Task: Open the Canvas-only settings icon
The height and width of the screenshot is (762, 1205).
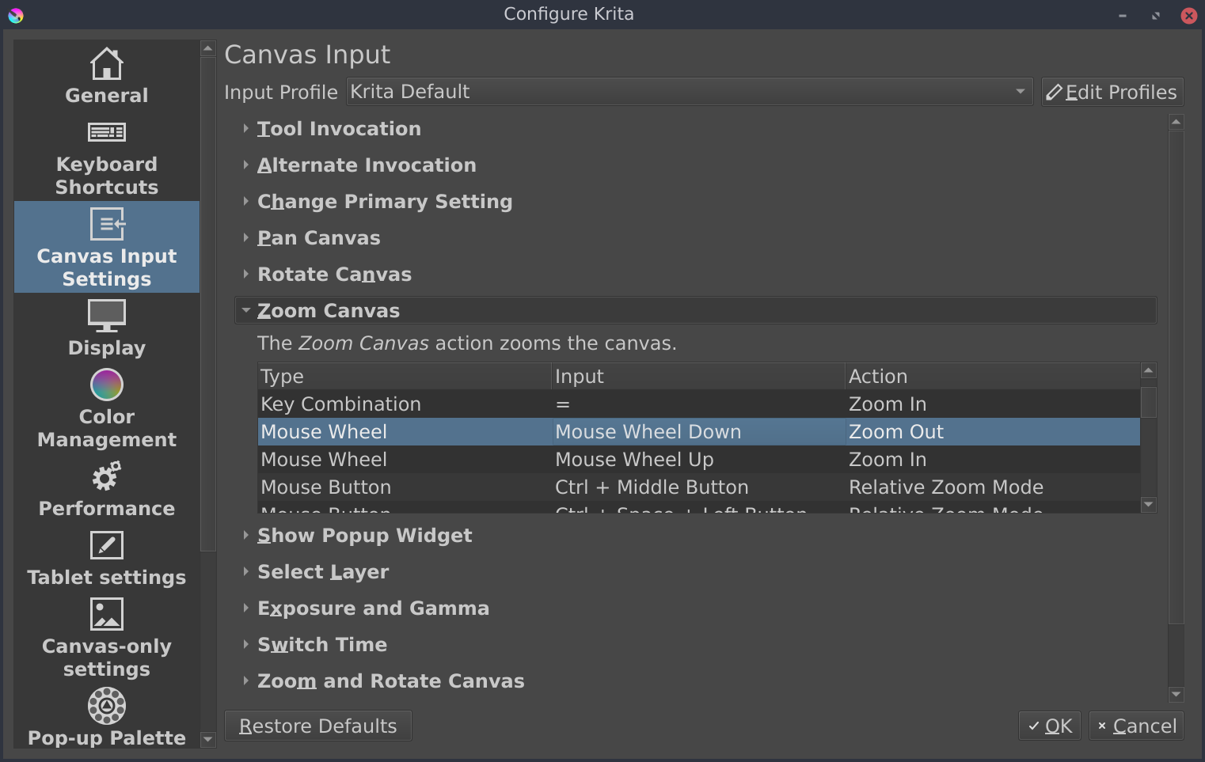Action: pos(107,614)
